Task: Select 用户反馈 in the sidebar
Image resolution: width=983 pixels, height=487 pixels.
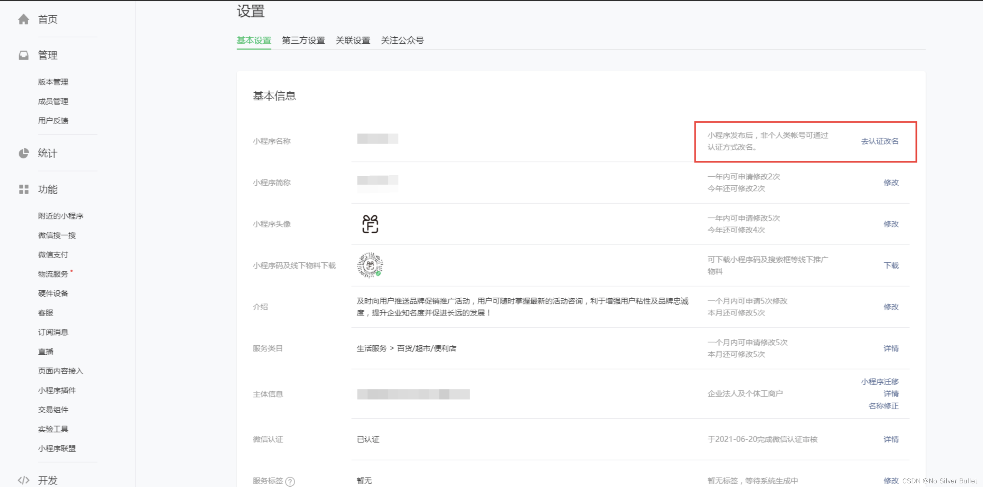Action: click(53, 121)
